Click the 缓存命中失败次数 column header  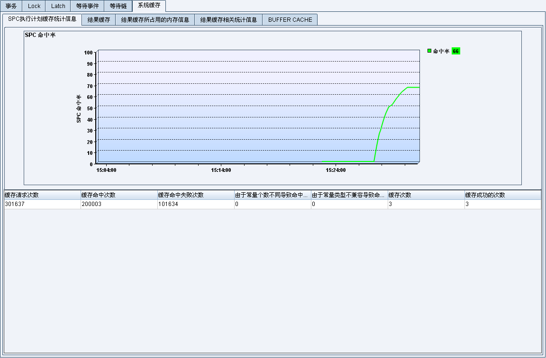click(196, 195)
